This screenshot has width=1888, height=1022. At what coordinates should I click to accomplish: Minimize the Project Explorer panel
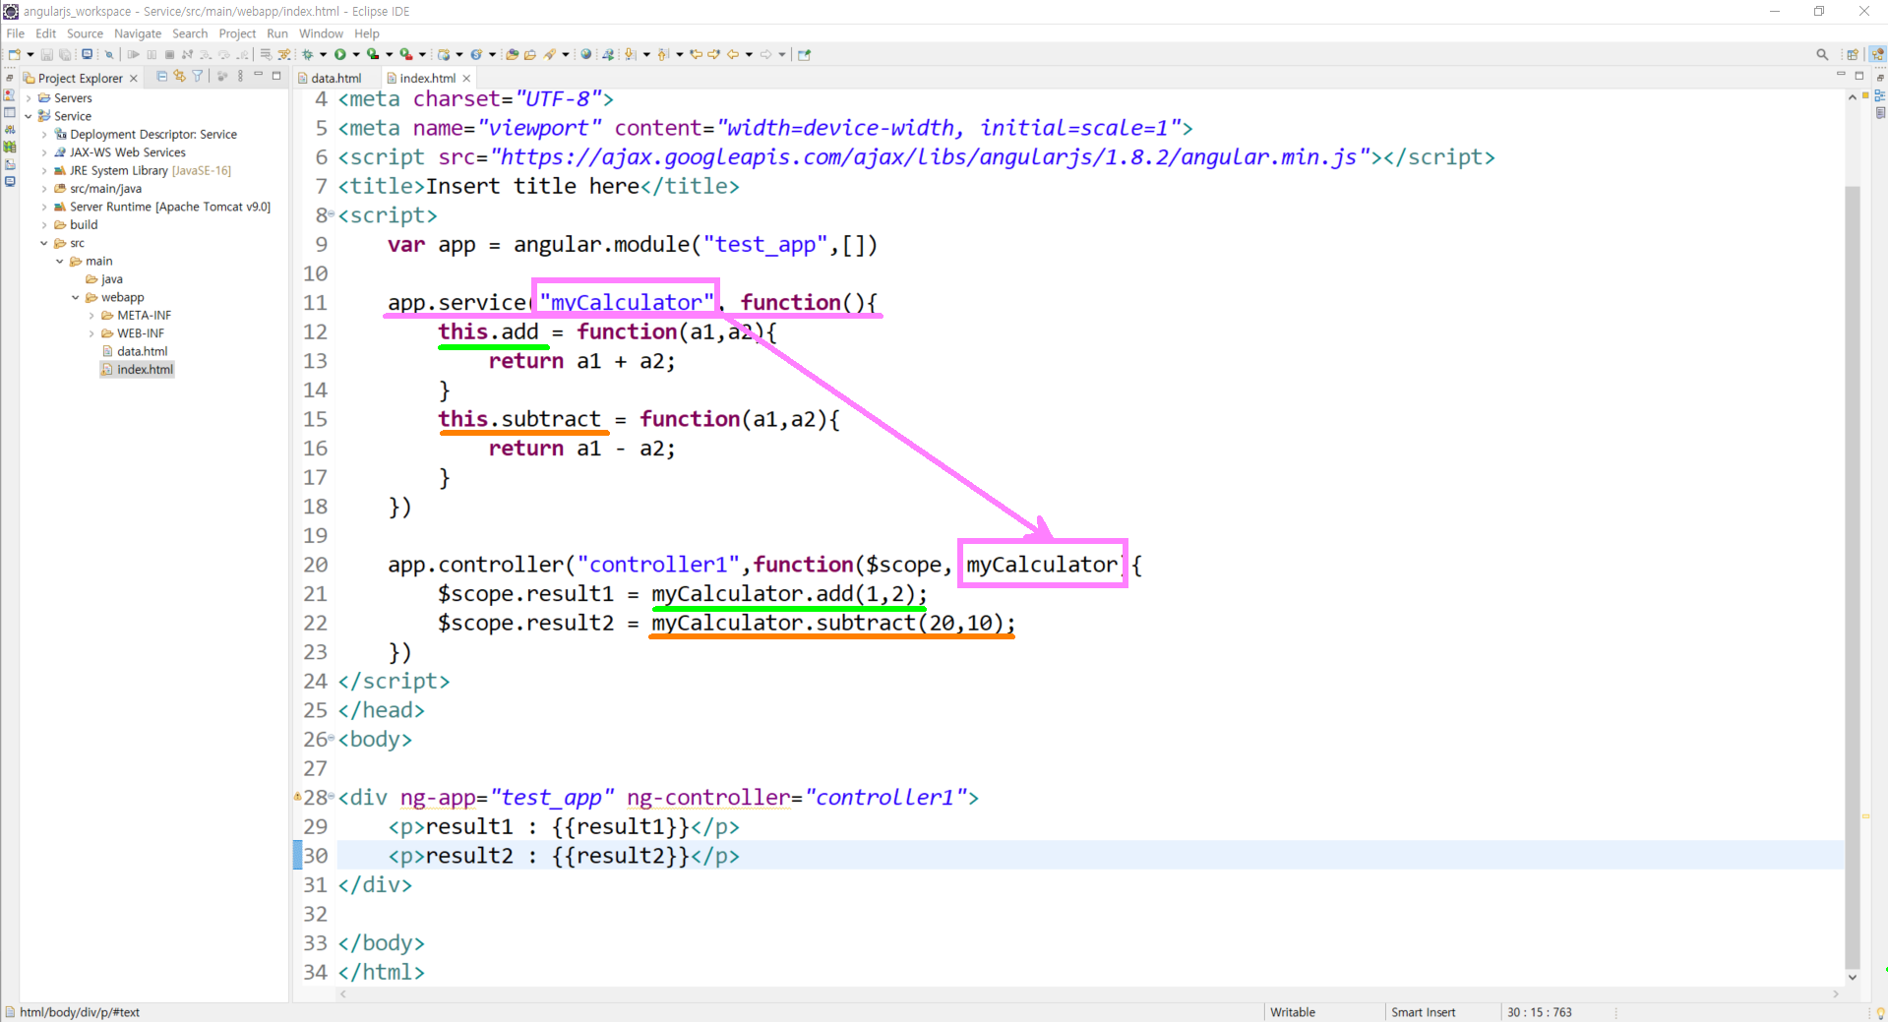pos(259,74)
